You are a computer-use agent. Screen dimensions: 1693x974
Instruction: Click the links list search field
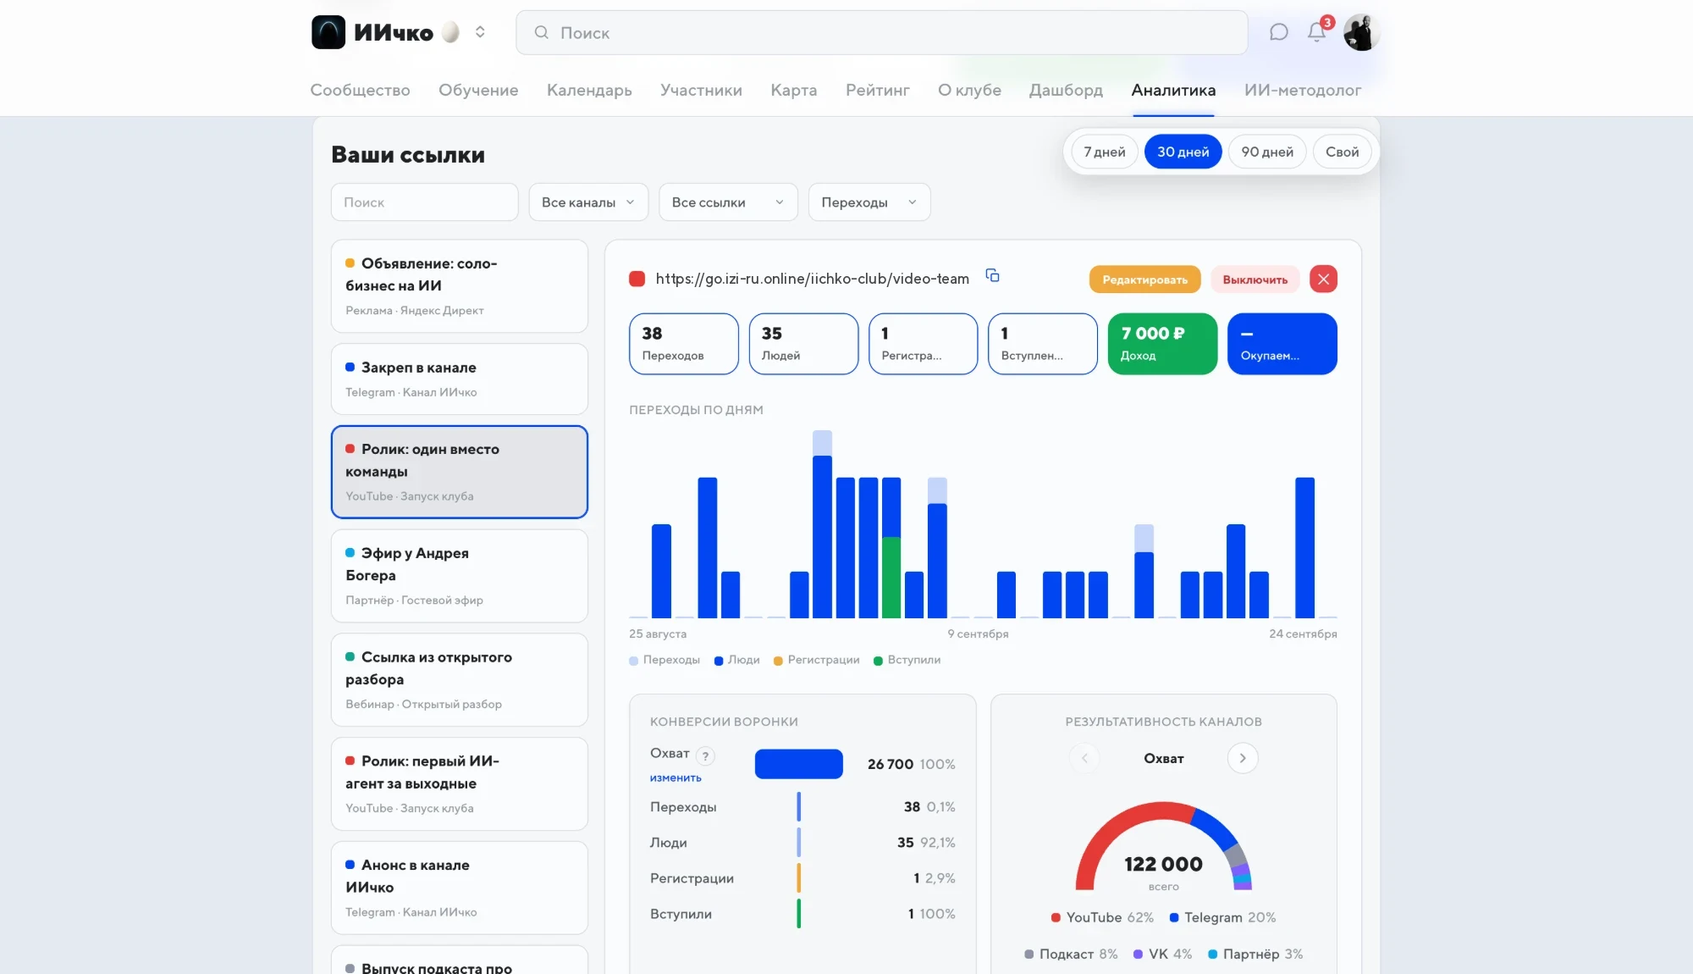pos(424,202)
